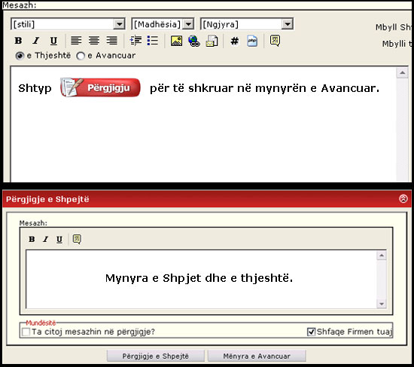Insert bulleted list icon

point(153,41)
